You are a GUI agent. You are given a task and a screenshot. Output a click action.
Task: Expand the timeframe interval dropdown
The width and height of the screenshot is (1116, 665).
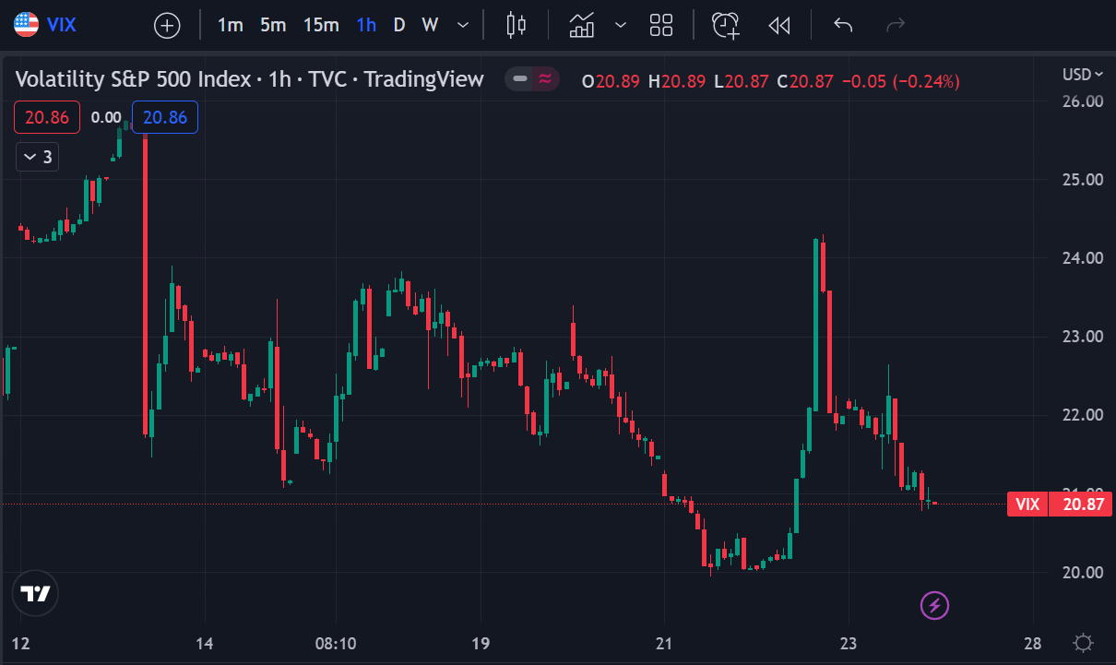click(463, 25)
